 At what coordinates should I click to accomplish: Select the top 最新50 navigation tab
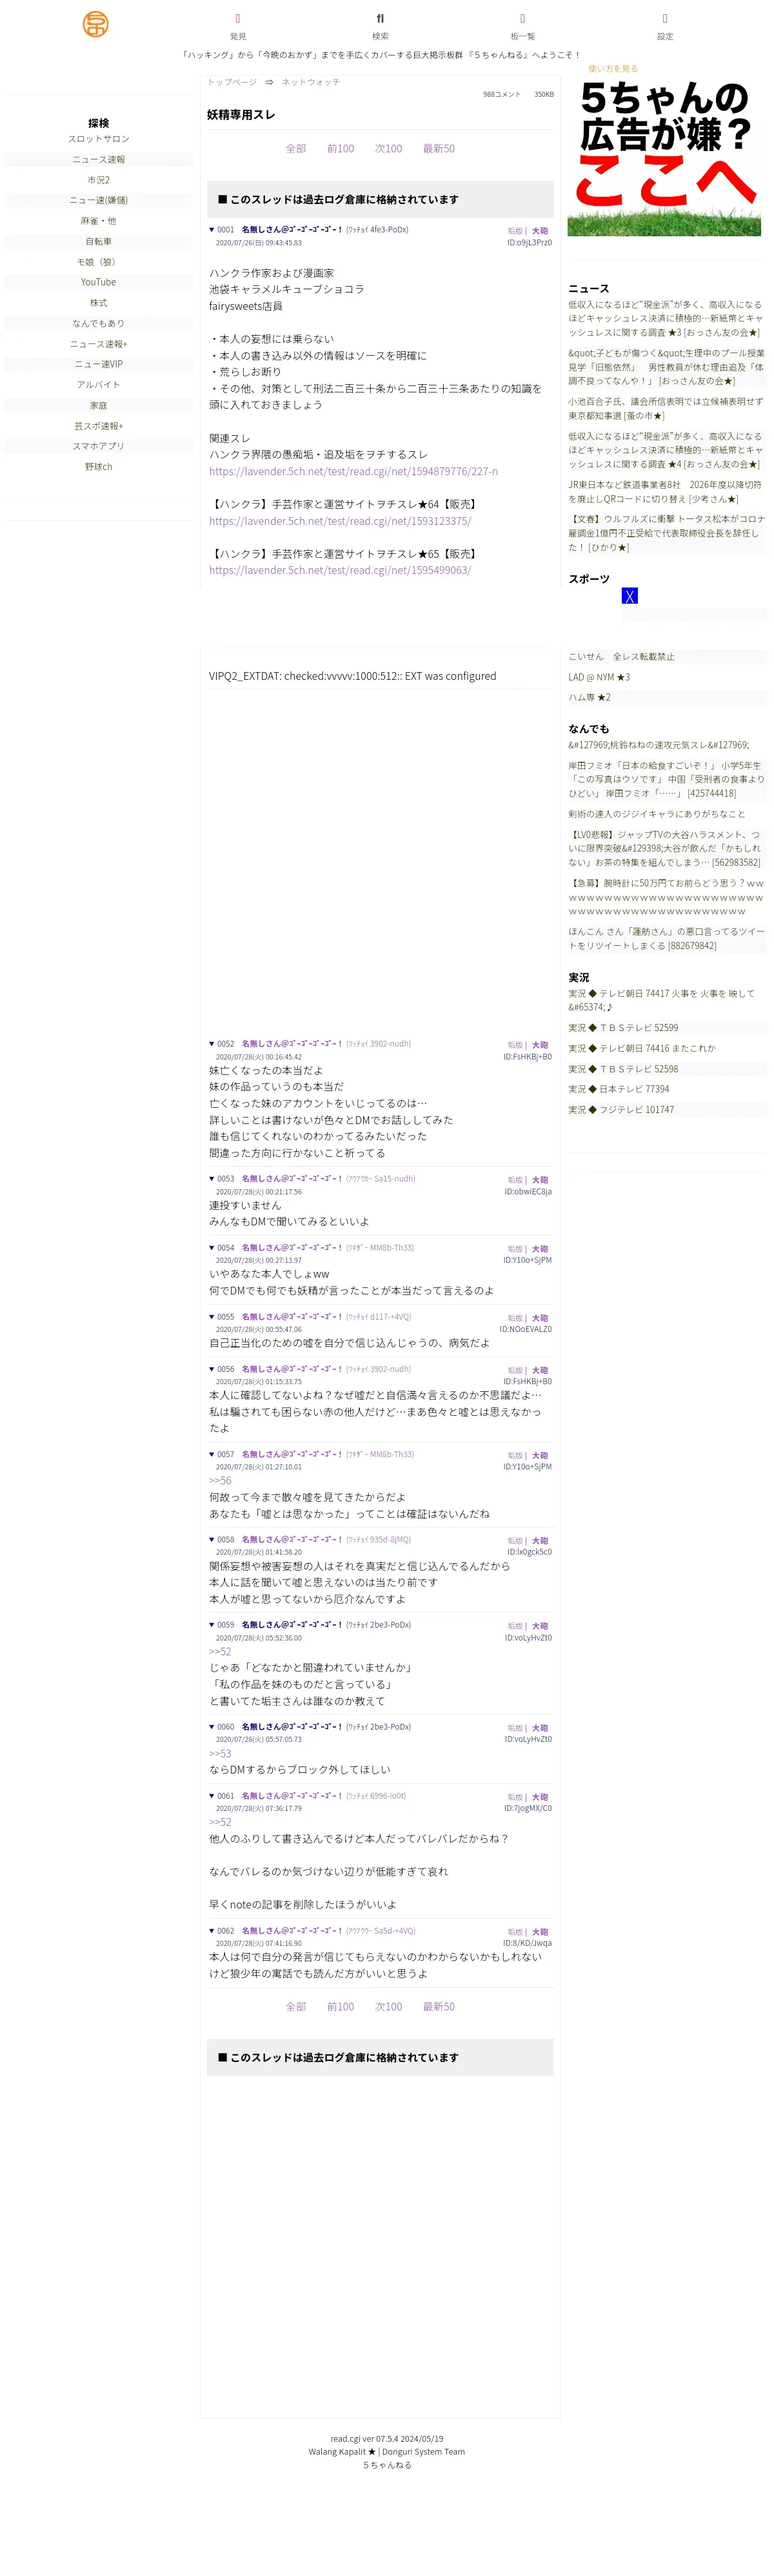pos(439,149)
